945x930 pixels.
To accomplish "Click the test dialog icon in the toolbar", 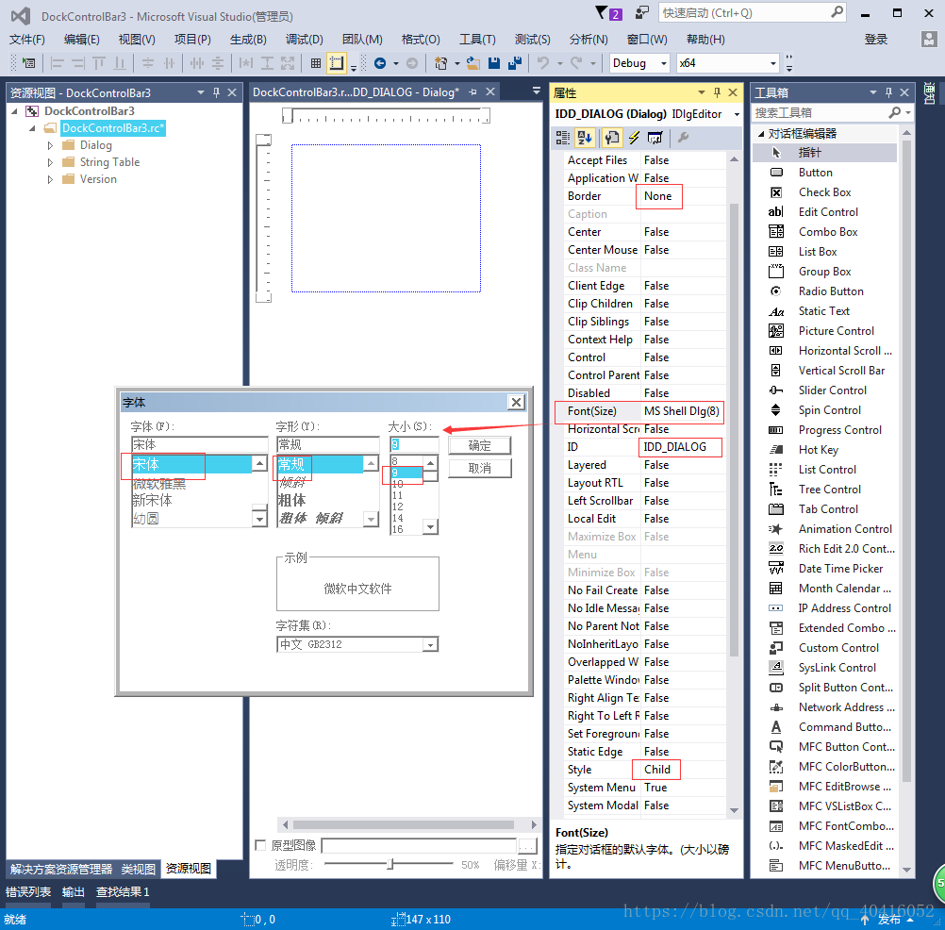I will (x=28, y=62).
